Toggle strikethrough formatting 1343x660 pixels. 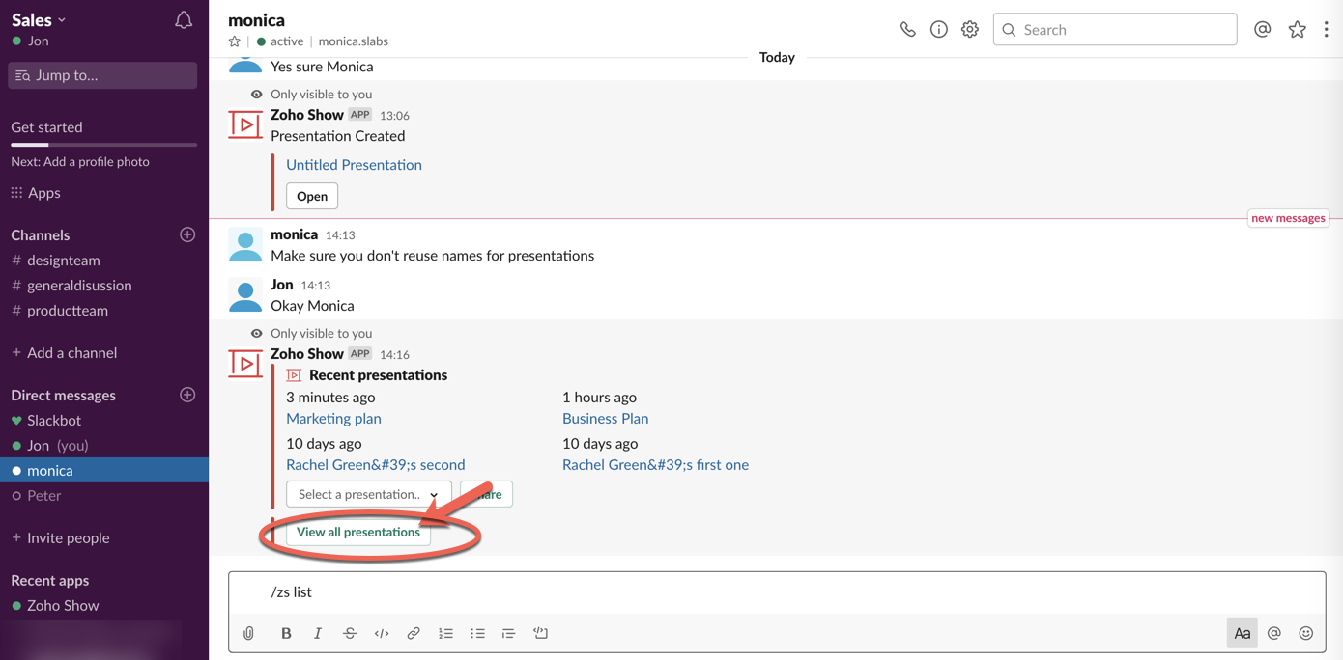click(350, 633)
